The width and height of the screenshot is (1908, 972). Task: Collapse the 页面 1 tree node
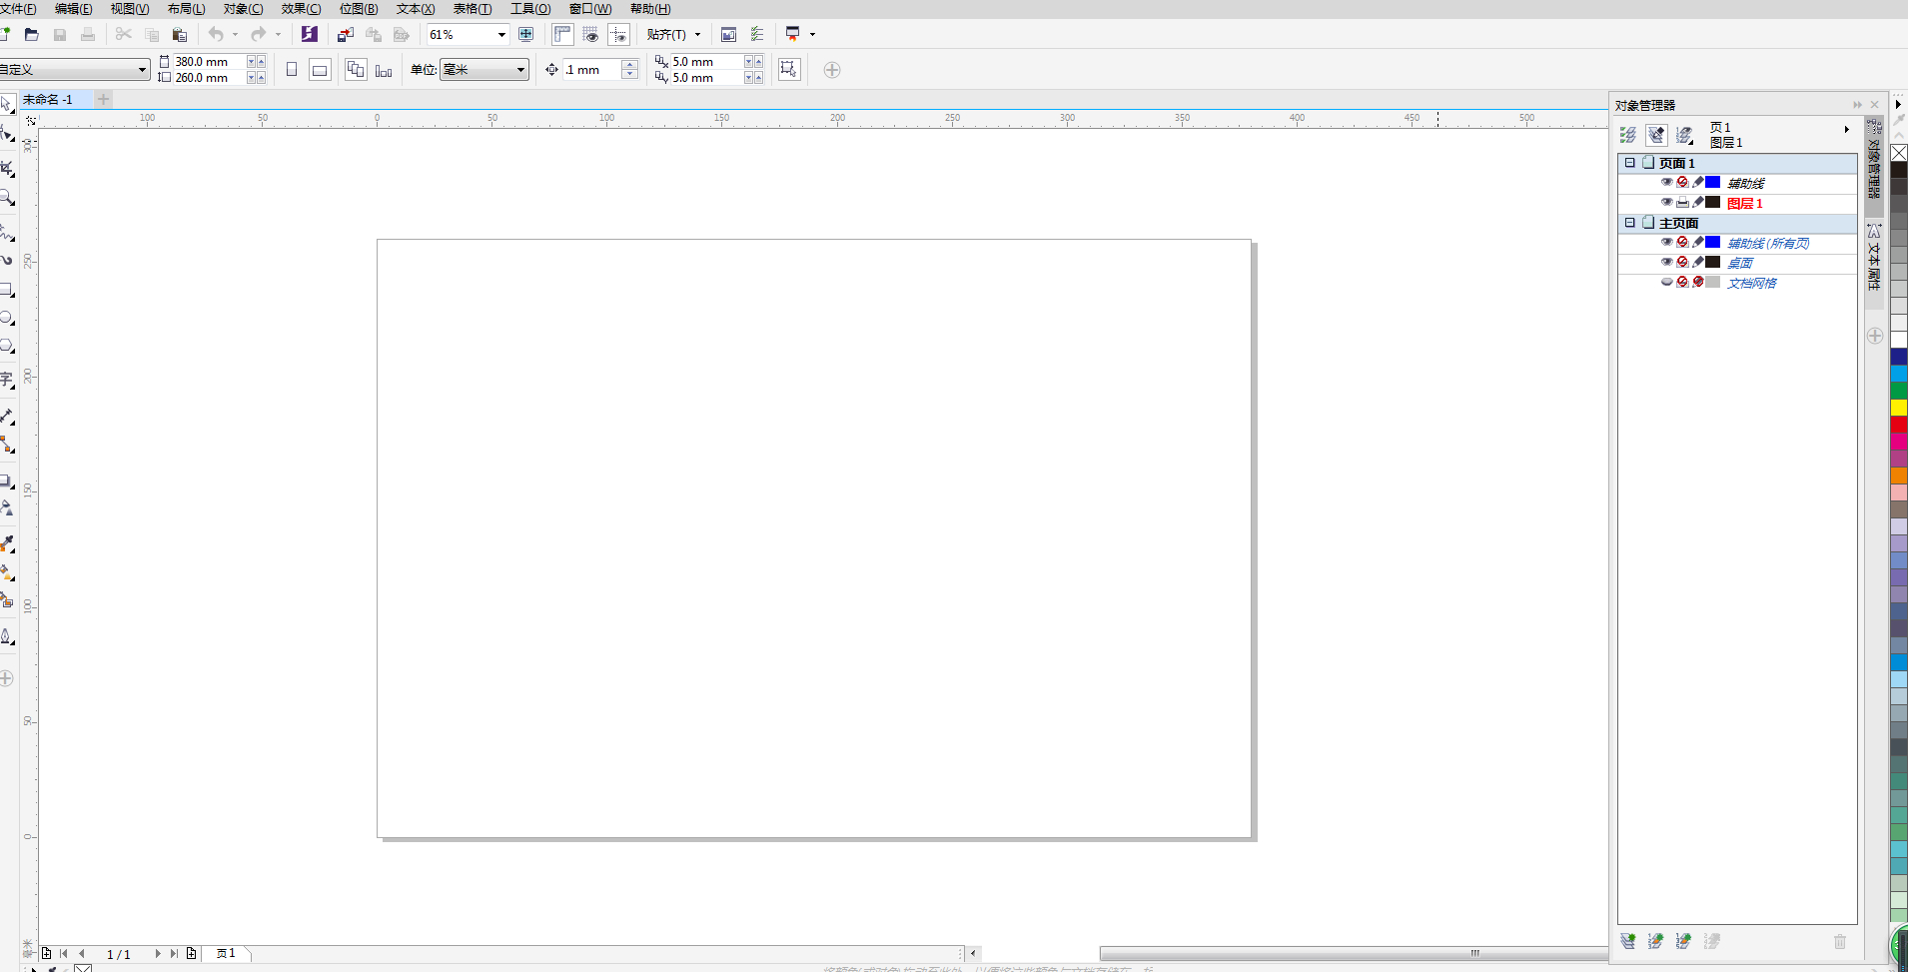[x=1630, y=163]
